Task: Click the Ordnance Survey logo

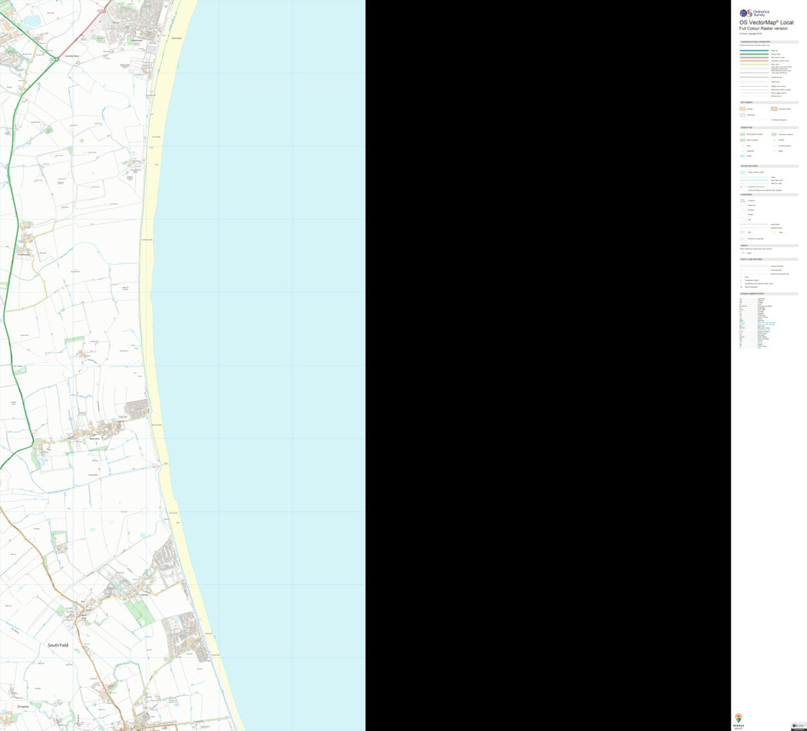Action: (x=753, y=13)
